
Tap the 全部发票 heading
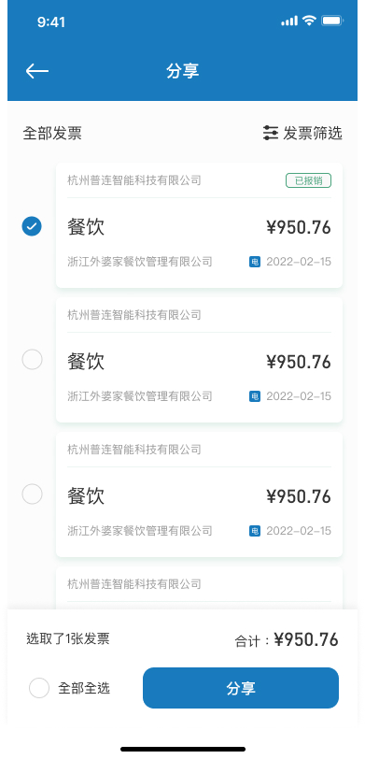52,133
